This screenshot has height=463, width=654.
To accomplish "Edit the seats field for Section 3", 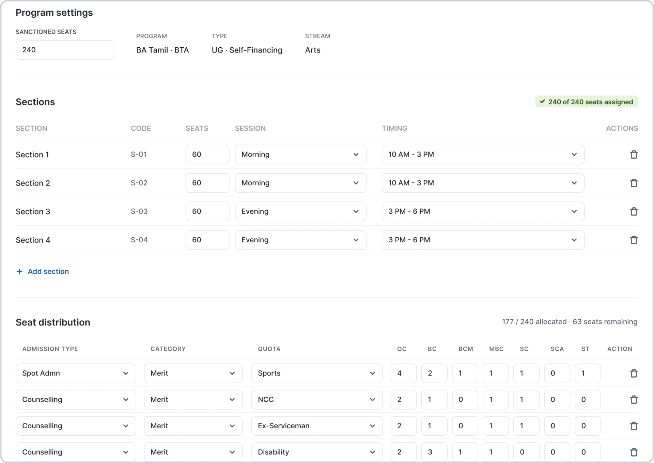I will pos(207,211).
